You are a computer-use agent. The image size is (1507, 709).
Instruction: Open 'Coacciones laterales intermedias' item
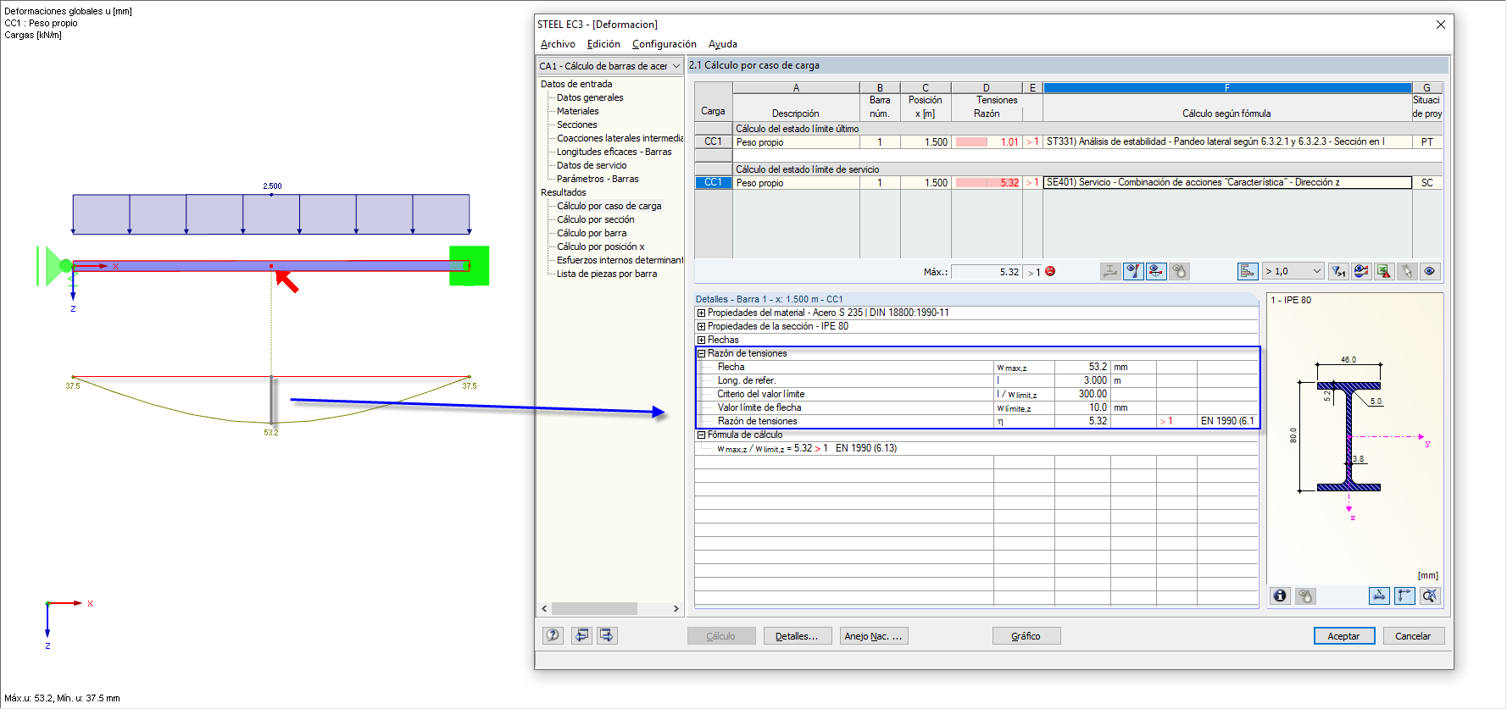tap(620, 138)
